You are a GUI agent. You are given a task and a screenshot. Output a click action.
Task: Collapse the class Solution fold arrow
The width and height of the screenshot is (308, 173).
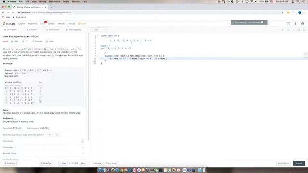coord(97,36)
